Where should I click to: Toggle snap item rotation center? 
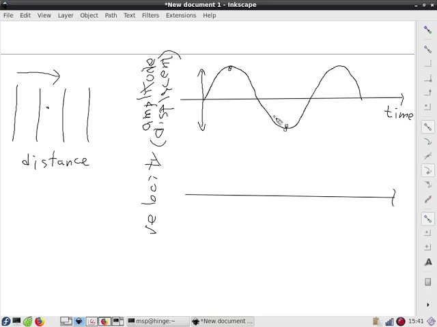[x=427, y=247]
